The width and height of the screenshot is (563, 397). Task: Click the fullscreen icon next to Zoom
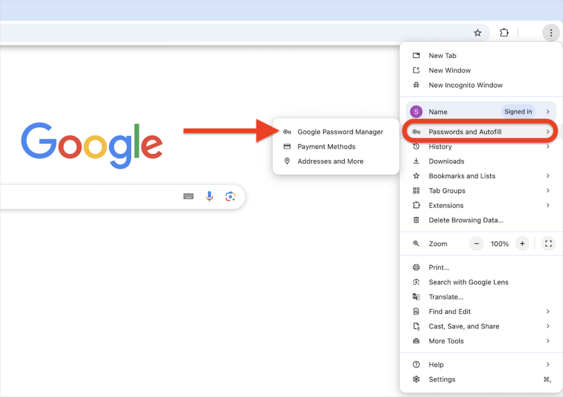click(x=548, y=243)
